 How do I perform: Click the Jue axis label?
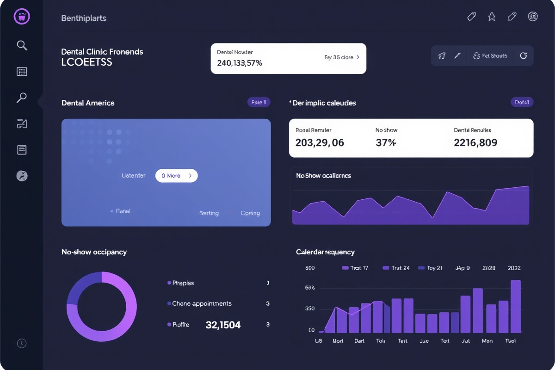pyautogui.click(x=424, y=341)
